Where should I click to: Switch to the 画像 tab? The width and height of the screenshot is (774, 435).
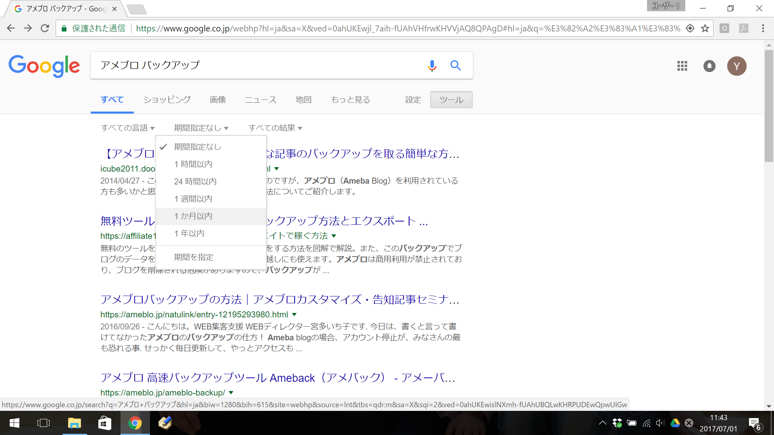[218, 100]
